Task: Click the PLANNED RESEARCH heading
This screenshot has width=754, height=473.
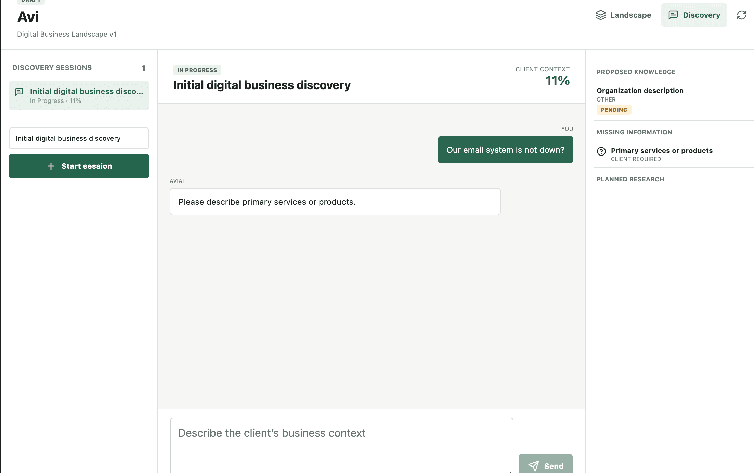Action: click(630, 179)
